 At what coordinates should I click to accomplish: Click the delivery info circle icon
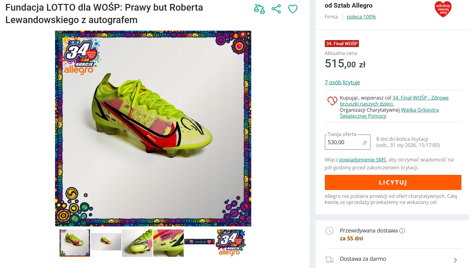click(x=402, y=231)
